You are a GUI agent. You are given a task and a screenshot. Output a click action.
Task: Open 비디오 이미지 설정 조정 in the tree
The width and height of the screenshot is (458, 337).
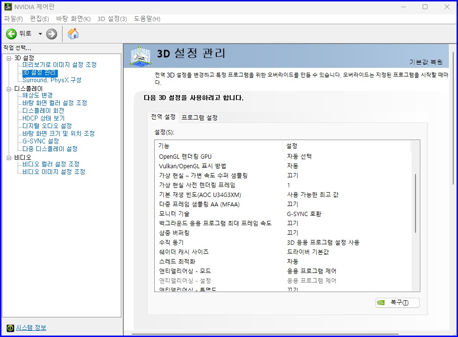pos(54,172)
